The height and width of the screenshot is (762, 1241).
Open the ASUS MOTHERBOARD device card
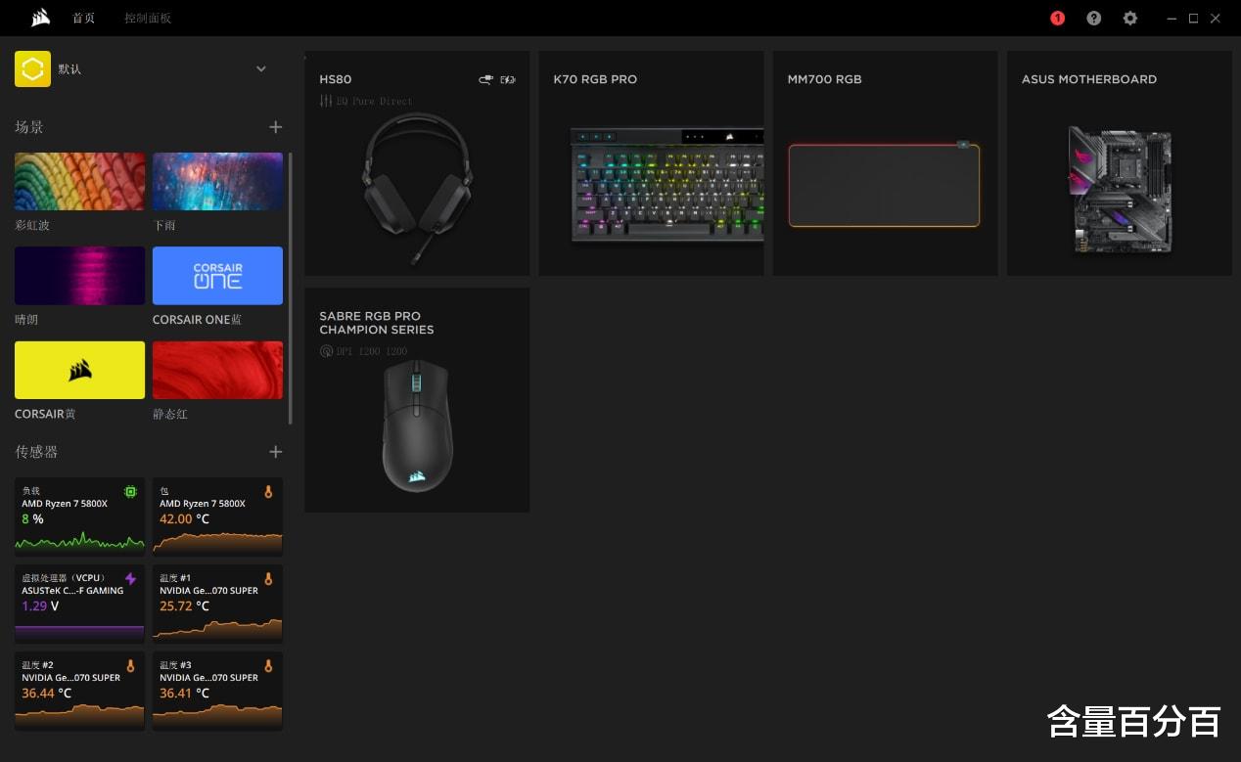coord(1120,163)
